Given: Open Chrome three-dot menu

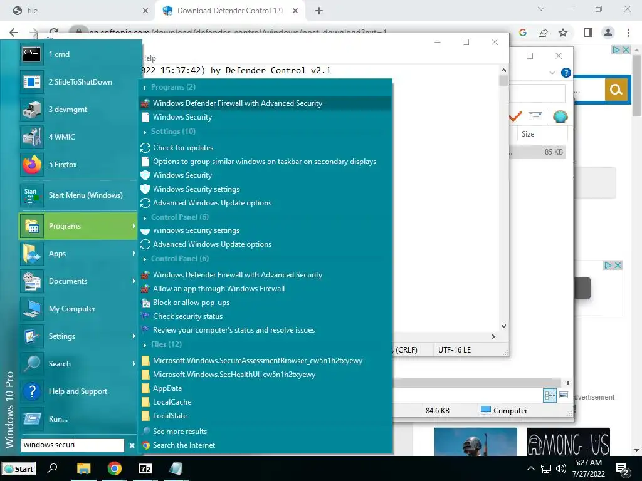Looking at the screenshot, I should pyautogui.click(x=628, y=33).
